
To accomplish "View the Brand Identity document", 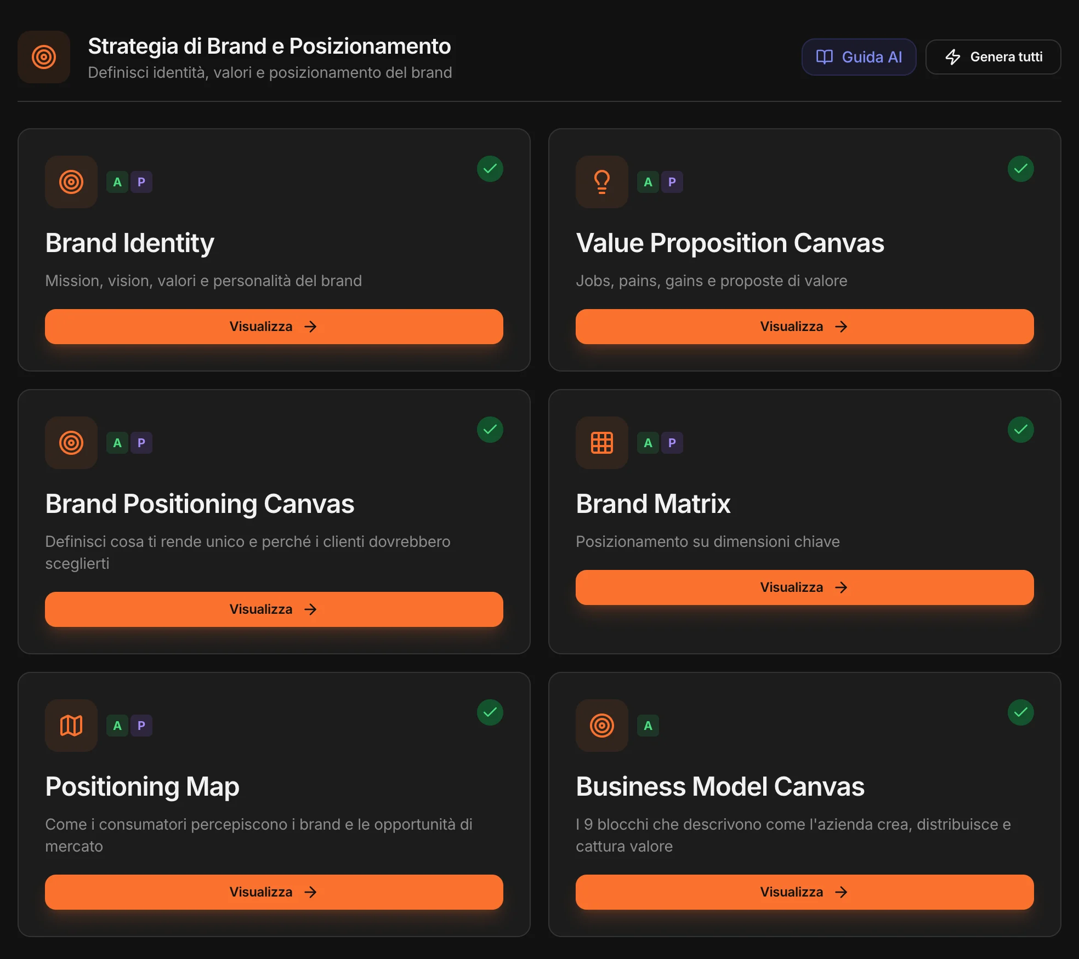I will 274,327.
